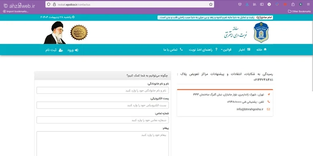Click the orange phone icon beside تلفن

click(x=268, y=102)
